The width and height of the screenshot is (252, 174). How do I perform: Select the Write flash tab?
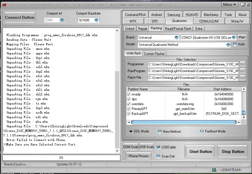(x=134, y=53)
